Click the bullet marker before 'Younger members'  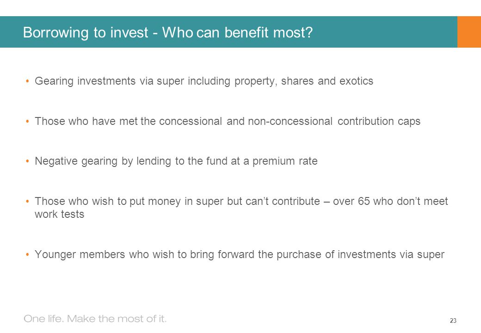click(x=27, y=254)
